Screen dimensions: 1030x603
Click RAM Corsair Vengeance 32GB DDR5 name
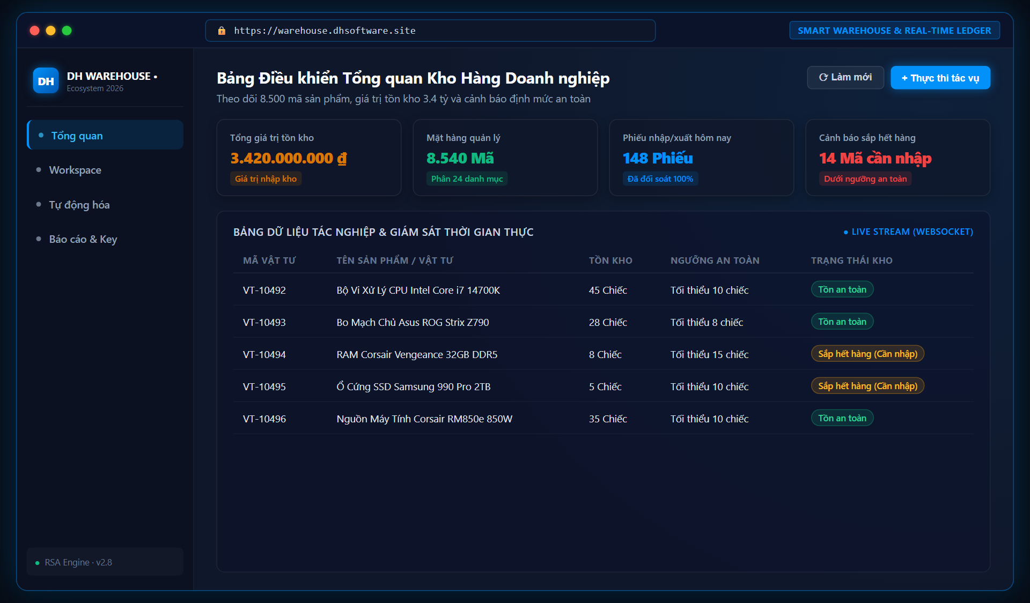(x=417, y=354)
